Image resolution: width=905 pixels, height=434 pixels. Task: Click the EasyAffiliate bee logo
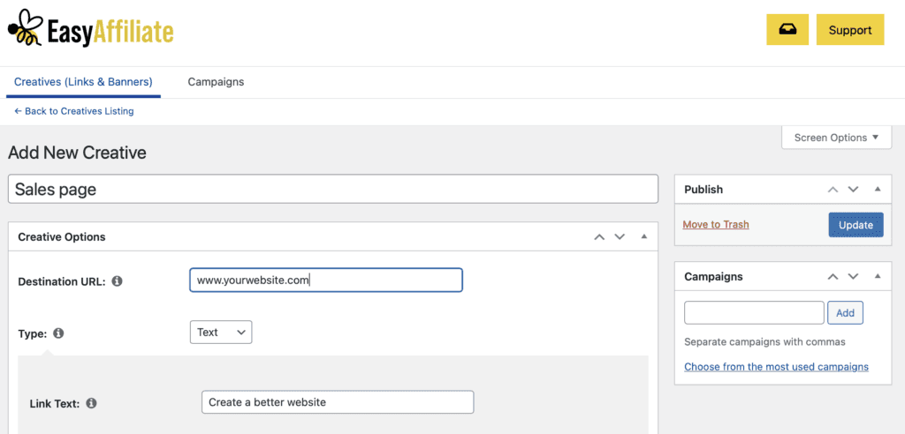[x=23, y=28]
